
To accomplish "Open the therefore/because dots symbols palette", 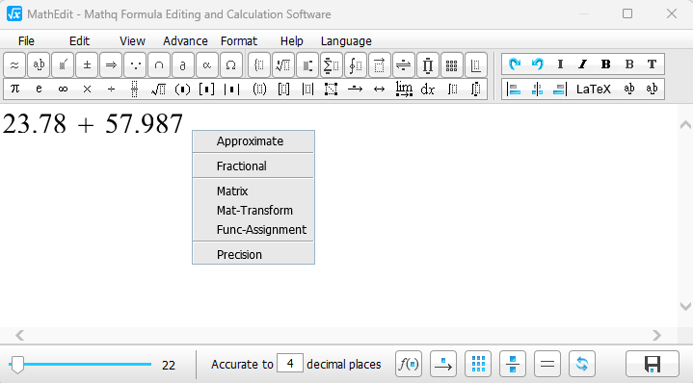I will (x=135, y=65).
